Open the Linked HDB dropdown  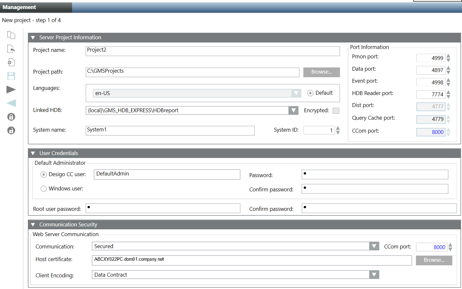293,111
